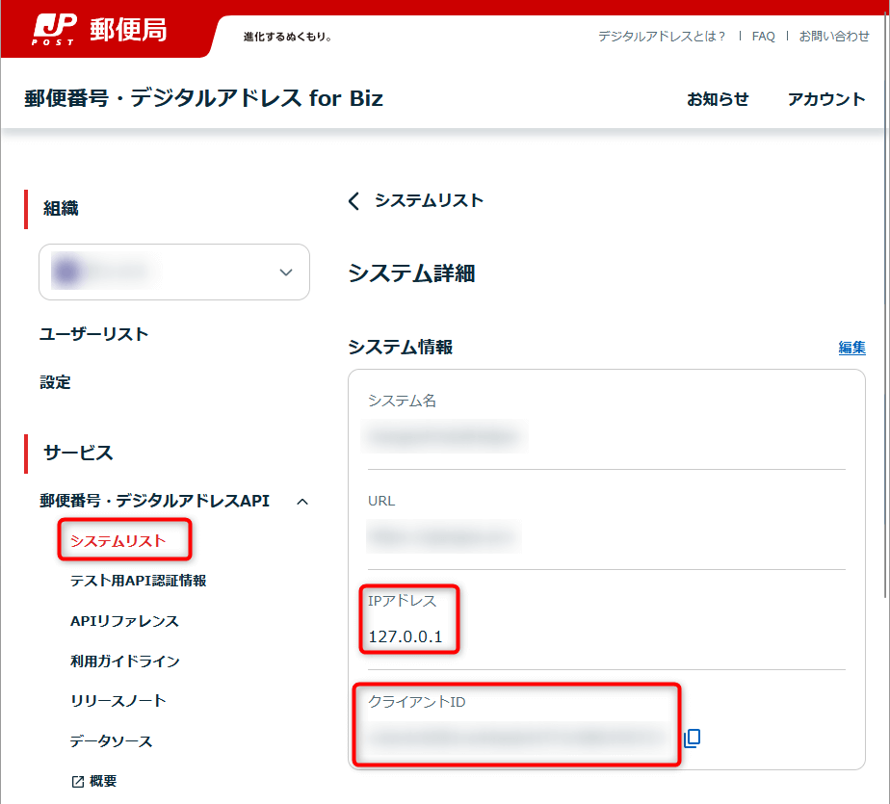Click the 組織 section heading
This screenshot has width=890, height=804.
pos(61,209)
